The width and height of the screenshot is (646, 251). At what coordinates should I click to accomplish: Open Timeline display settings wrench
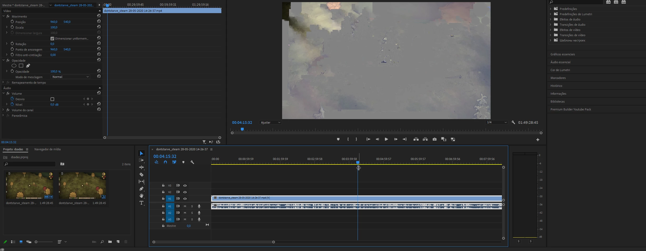(x=192, y=162)
